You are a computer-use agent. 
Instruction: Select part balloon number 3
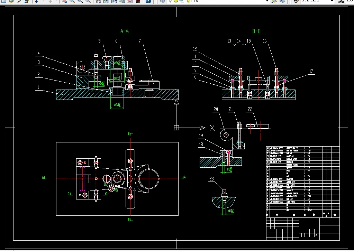39,62
